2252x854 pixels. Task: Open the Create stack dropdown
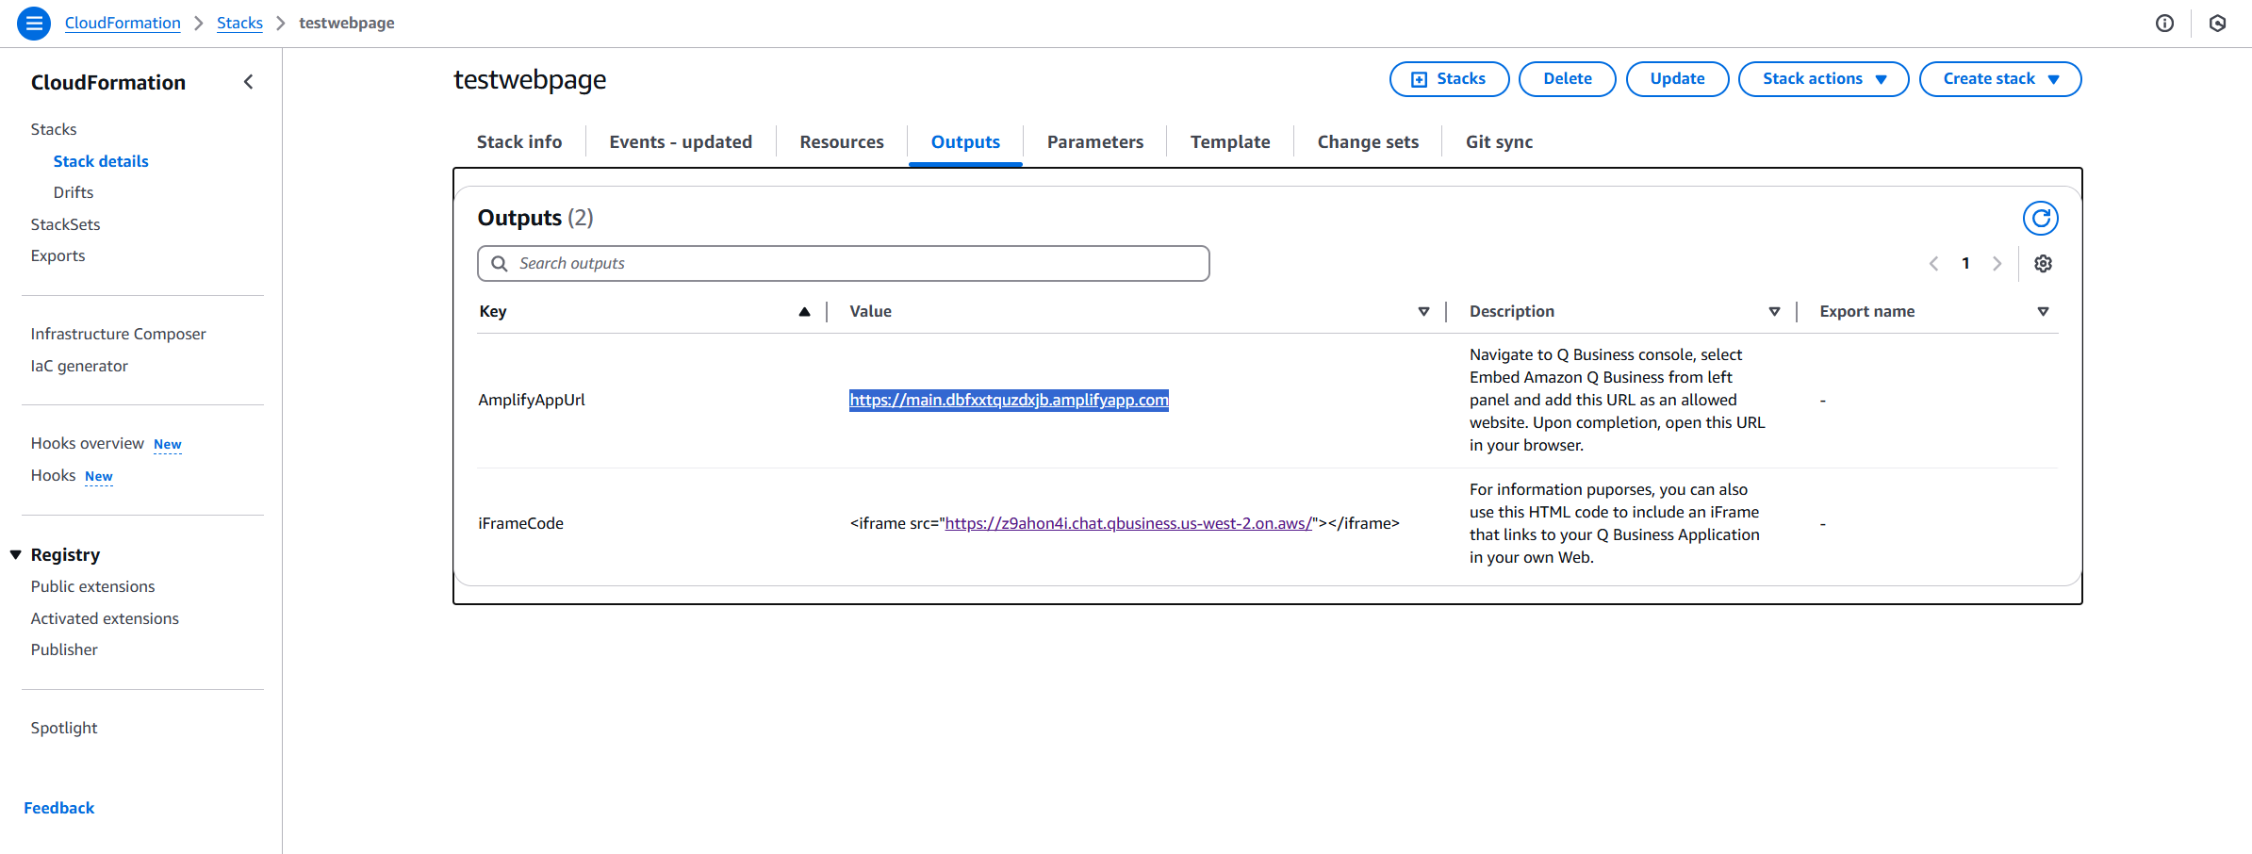[x=2000, y=79]
